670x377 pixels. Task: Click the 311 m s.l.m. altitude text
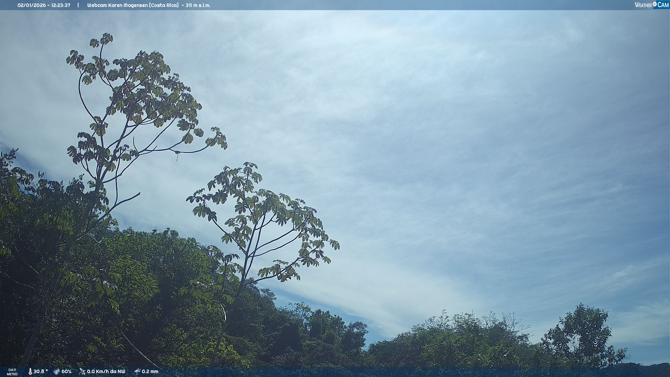click(198, 5)
